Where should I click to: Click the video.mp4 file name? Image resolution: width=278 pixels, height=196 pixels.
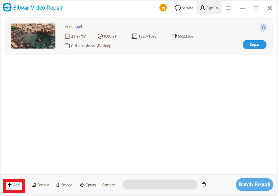[x=73, y=27]
